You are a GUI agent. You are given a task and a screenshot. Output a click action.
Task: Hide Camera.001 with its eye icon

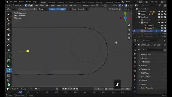(x=162, y=31)
